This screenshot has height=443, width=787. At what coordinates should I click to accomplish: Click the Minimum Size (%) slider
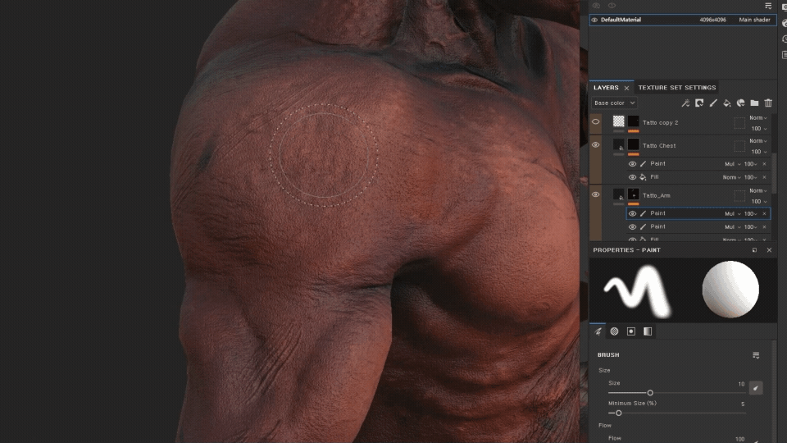[676, 413]
